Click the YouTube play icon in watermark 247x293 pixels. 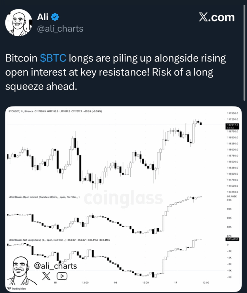62,276
